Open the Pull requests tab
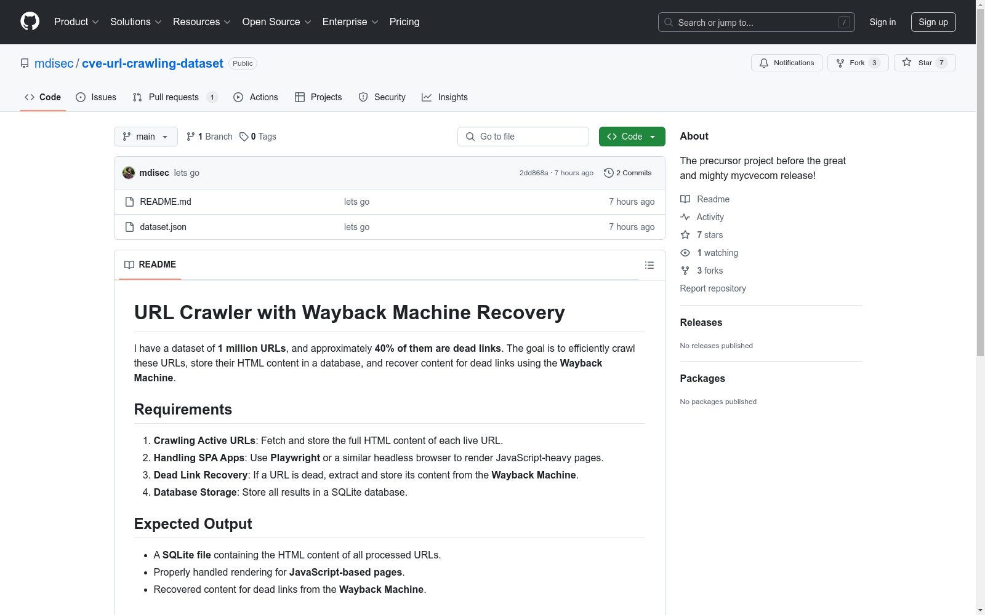The height and width of the screenshot is (615, 985). 175,97
